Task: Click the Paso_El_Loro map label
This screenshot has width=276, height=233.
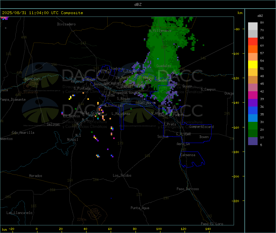Action: [x=212, y=224]
